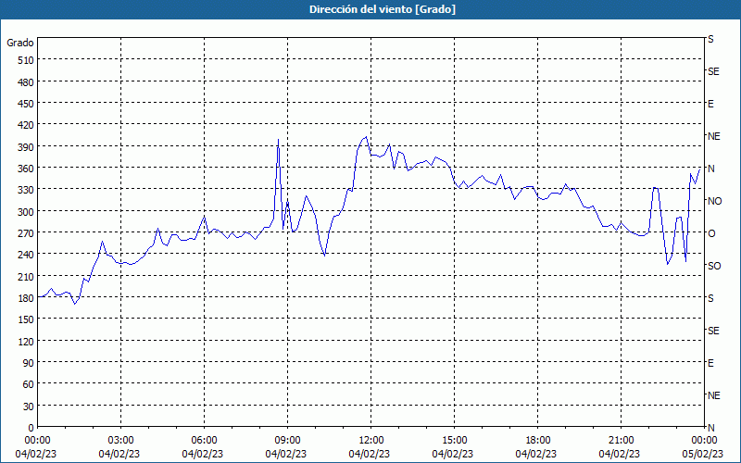
Task: Click the 90 y-axis tick label
Action: click(29, 363)
